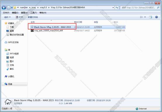The image size is (162, 112).
Task: Click the Vray 3.3 for 3dmax2014 path segment
Action: 68,8
